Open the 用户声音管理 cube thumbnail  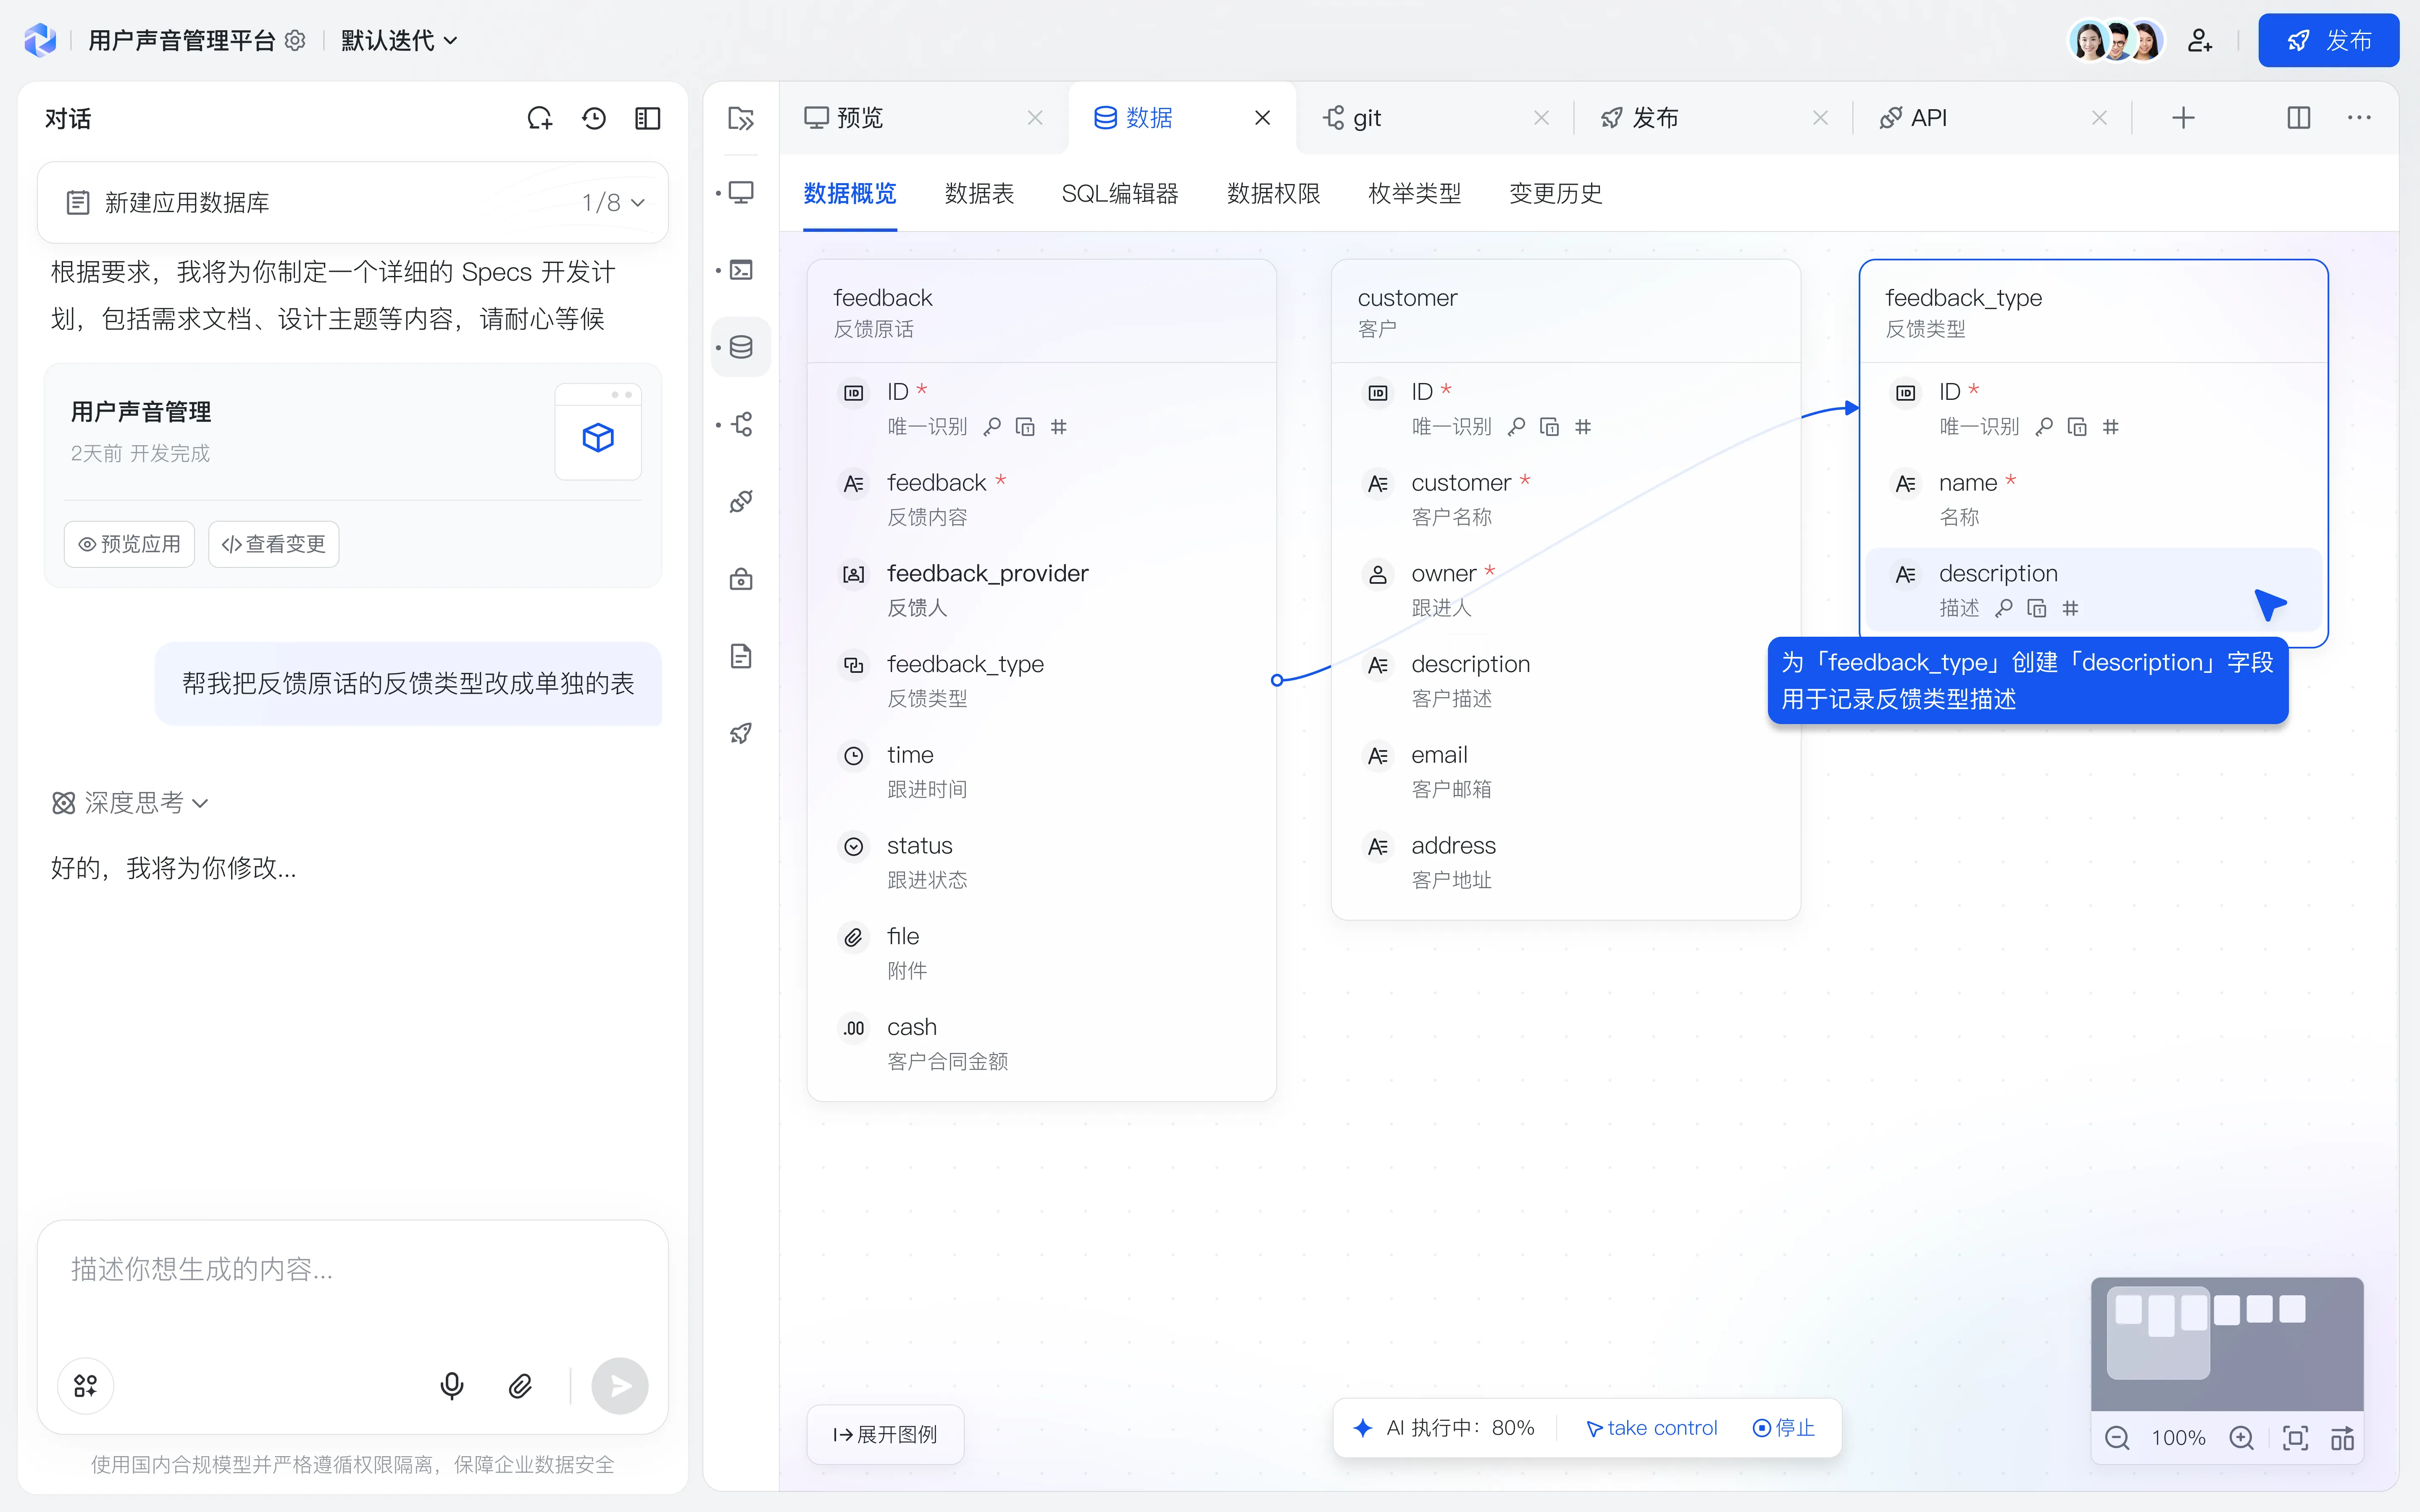point(598,432)
